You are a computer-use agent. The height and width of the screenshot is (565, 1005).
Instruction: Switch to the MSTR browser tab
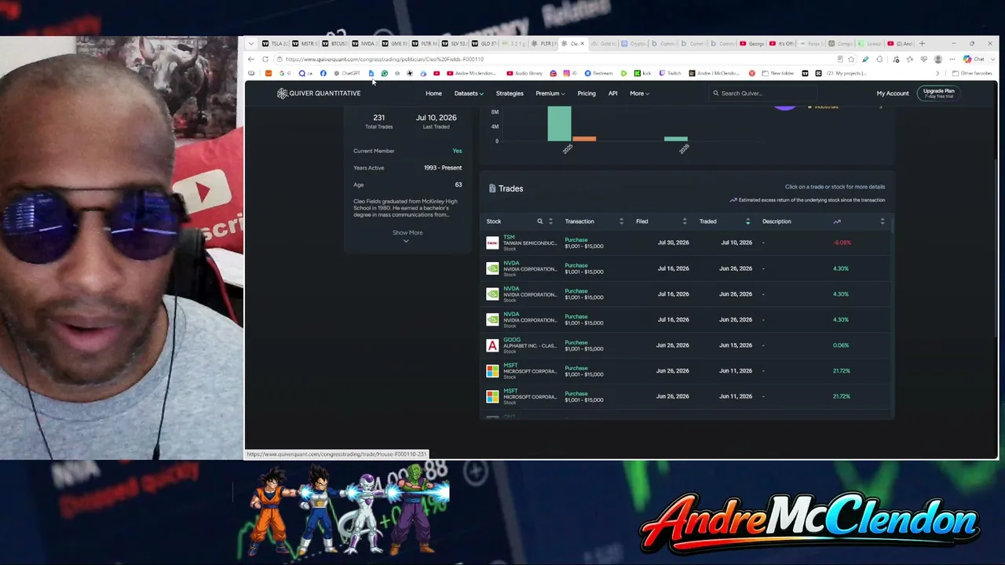(x=305, y=44)
